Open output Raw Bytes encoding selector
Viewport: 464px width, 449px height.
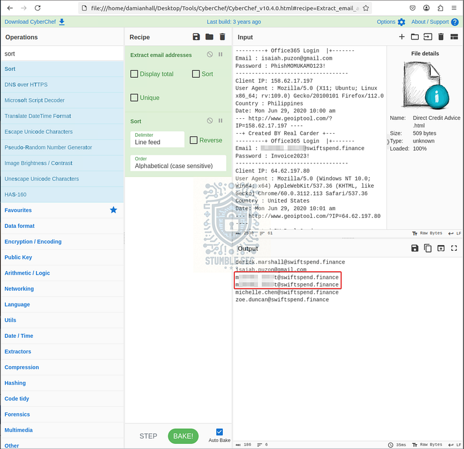427,444
